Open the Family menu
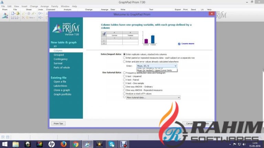 pos(55,7)
